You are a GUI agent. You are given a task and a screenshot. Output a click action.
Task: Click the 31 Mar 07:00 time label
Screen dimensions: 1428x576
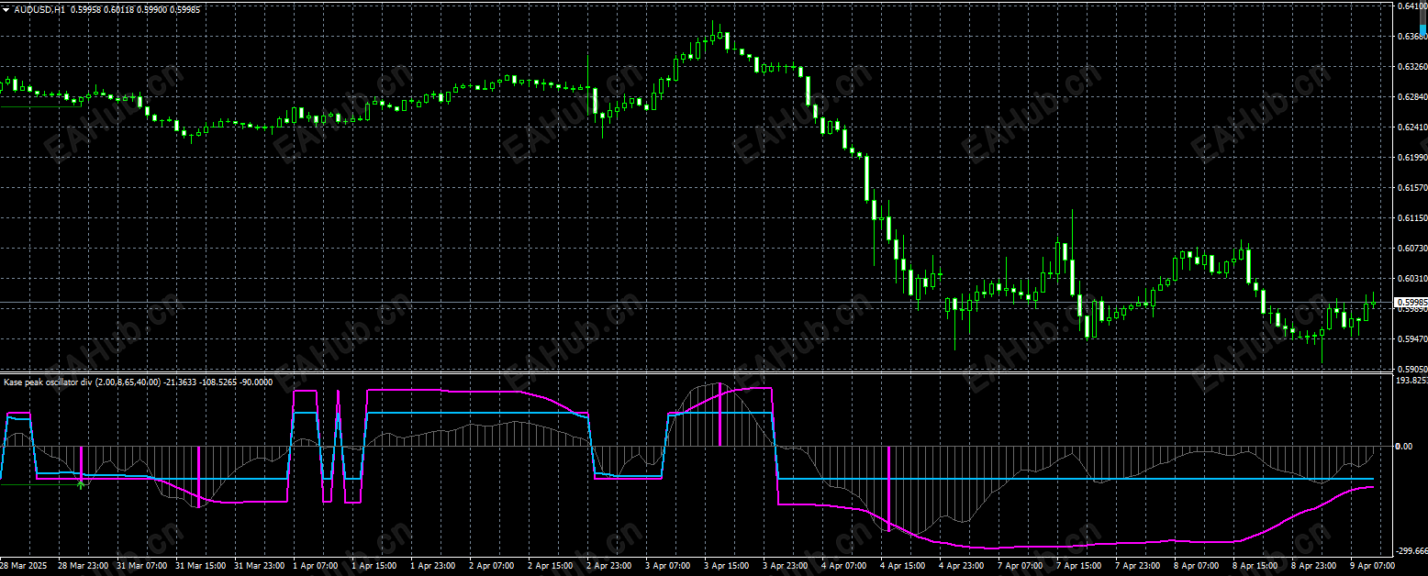click(141, 566)
